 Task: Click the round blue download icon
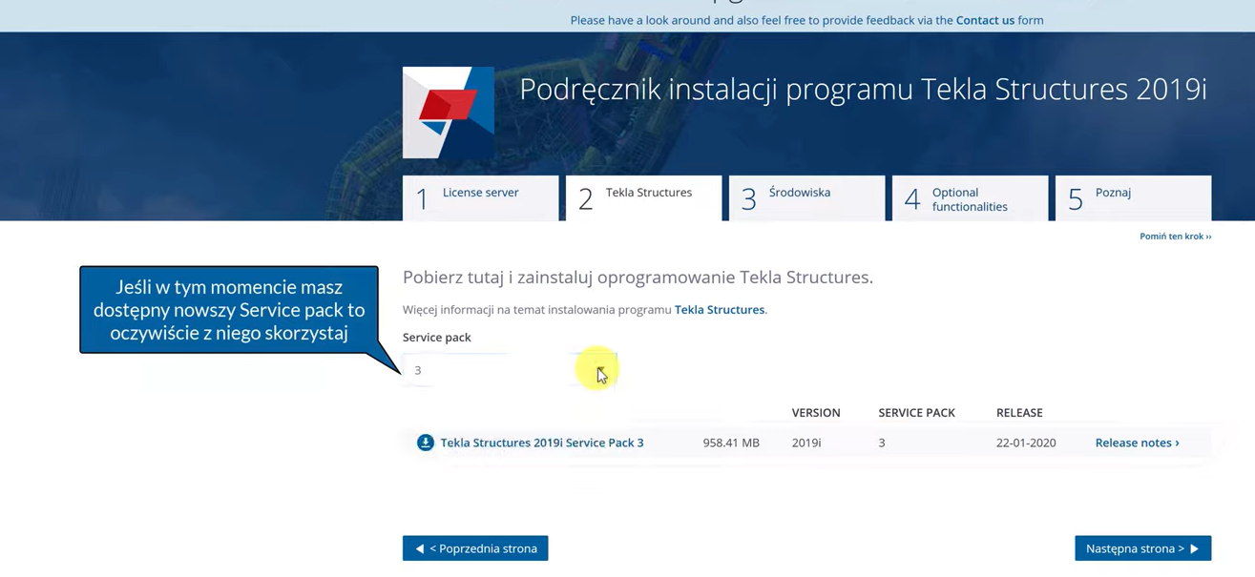[x=426, y=443]
